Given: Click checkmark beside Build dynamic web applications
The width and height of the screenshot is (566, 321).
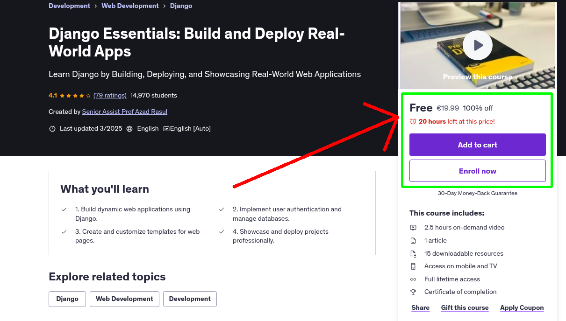Looking at the screenshot, I should pos(64,209).
